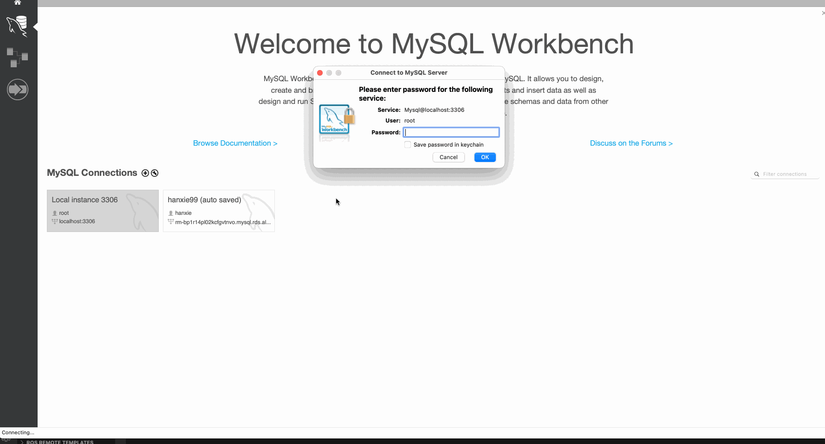Open the manage connections wrench icon

pos(155,173)
